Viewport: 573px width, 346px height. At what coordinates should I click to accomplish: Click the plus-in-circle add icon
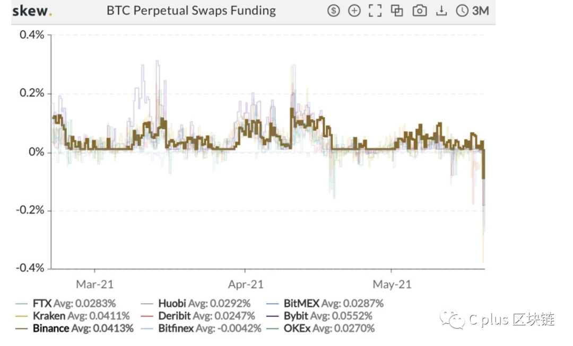point(354,11)
